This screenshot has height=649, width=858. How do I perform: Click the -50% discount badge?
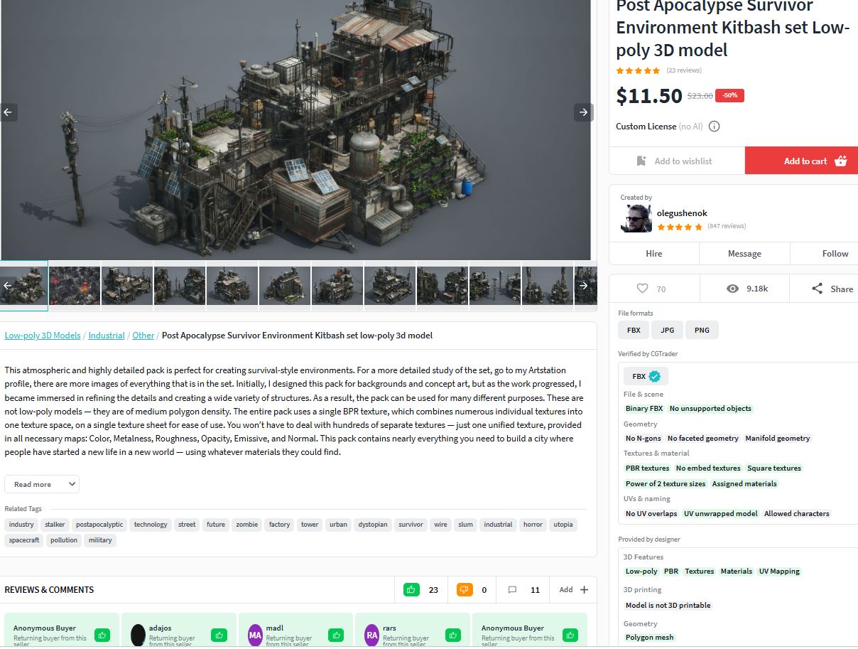pos(729,95)
